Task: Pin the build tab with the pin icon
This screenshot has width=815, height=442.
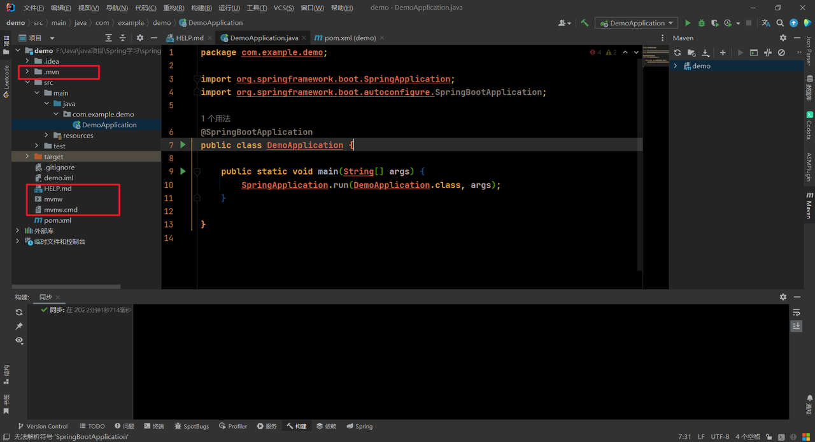Action: (19, 326)
